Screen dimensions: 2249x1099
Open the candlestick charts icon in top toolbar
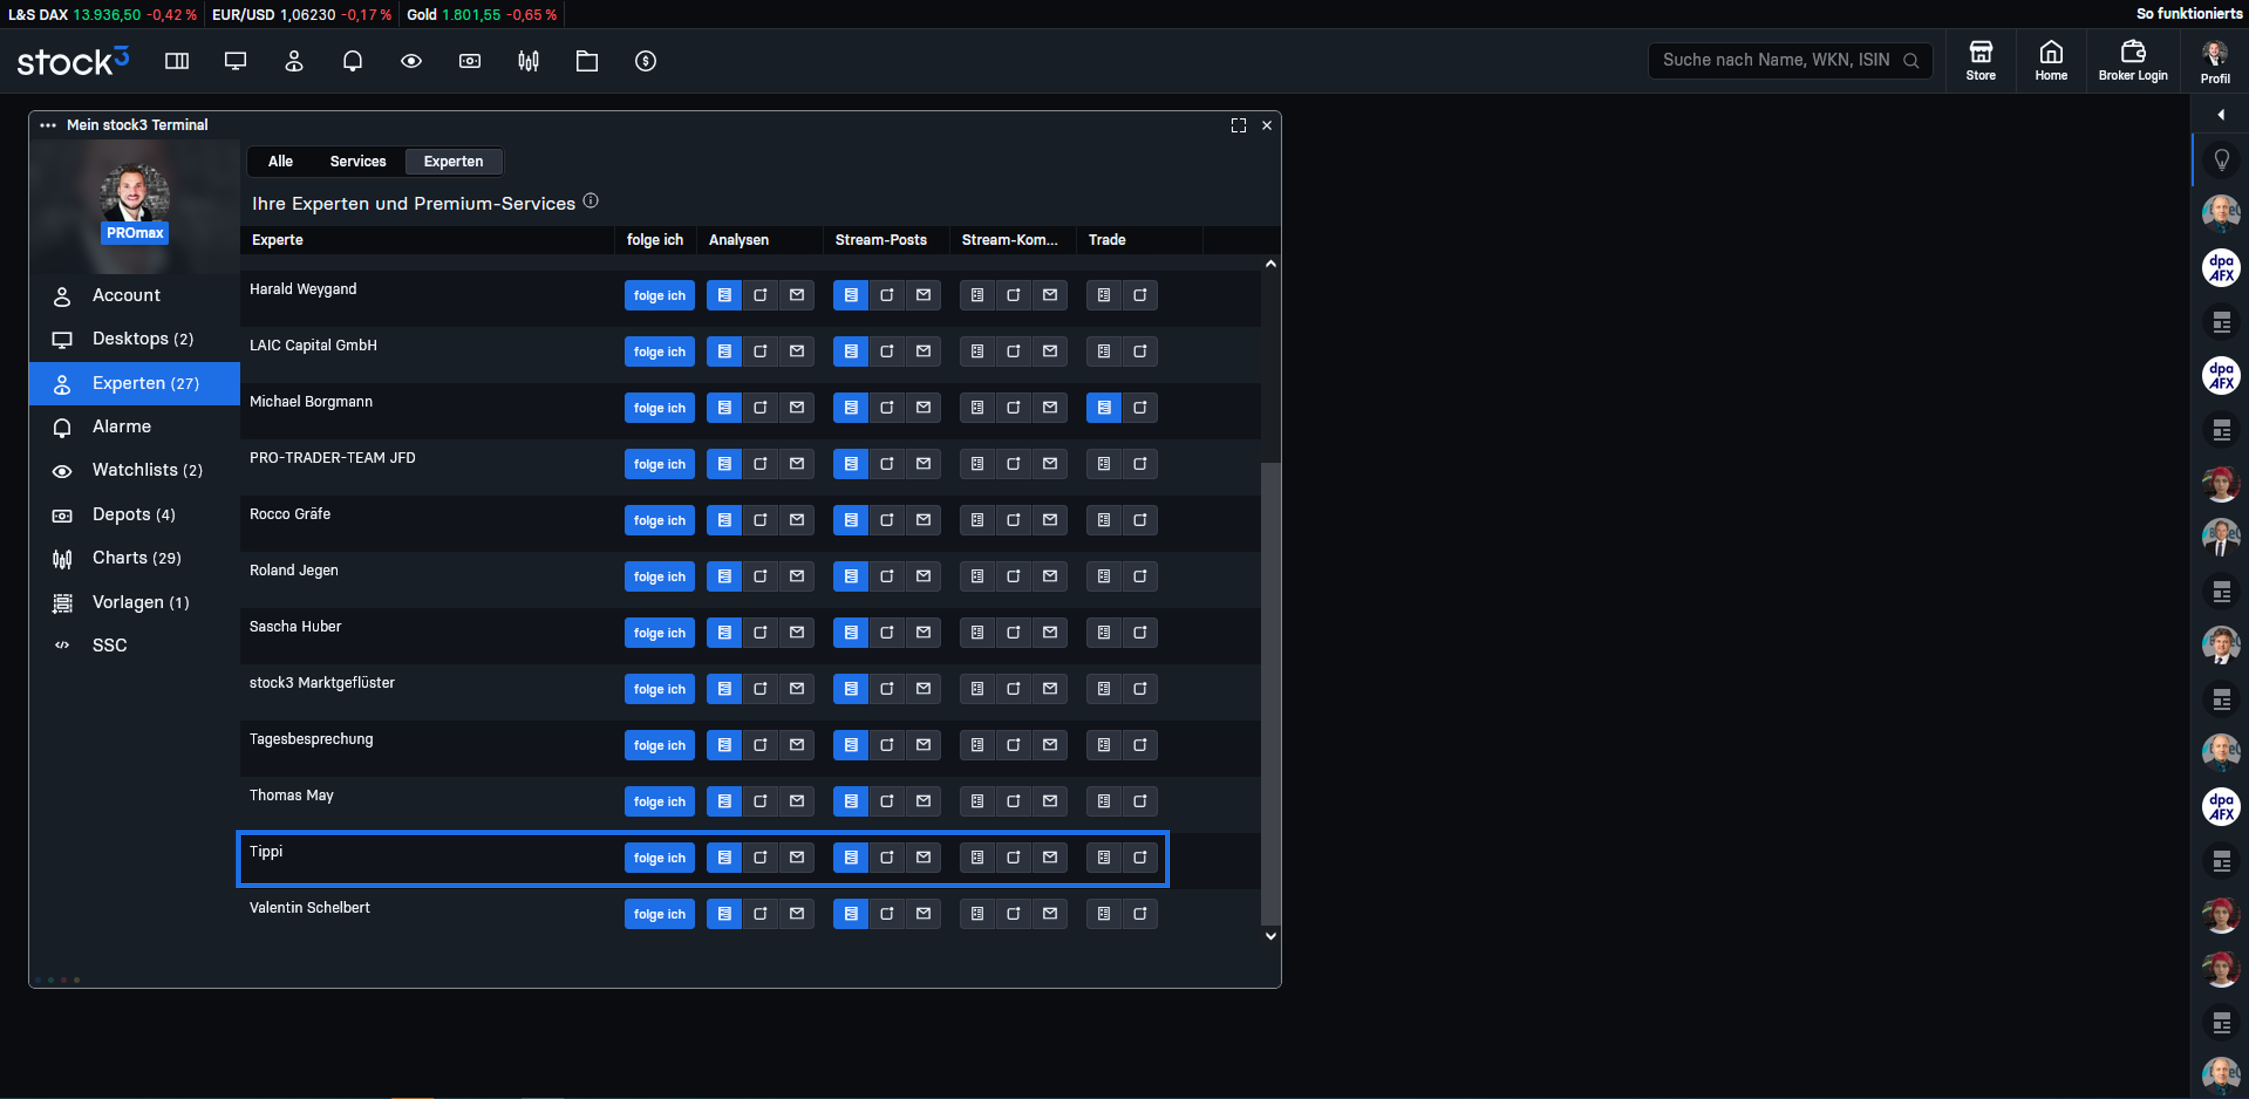click(528, 61)
